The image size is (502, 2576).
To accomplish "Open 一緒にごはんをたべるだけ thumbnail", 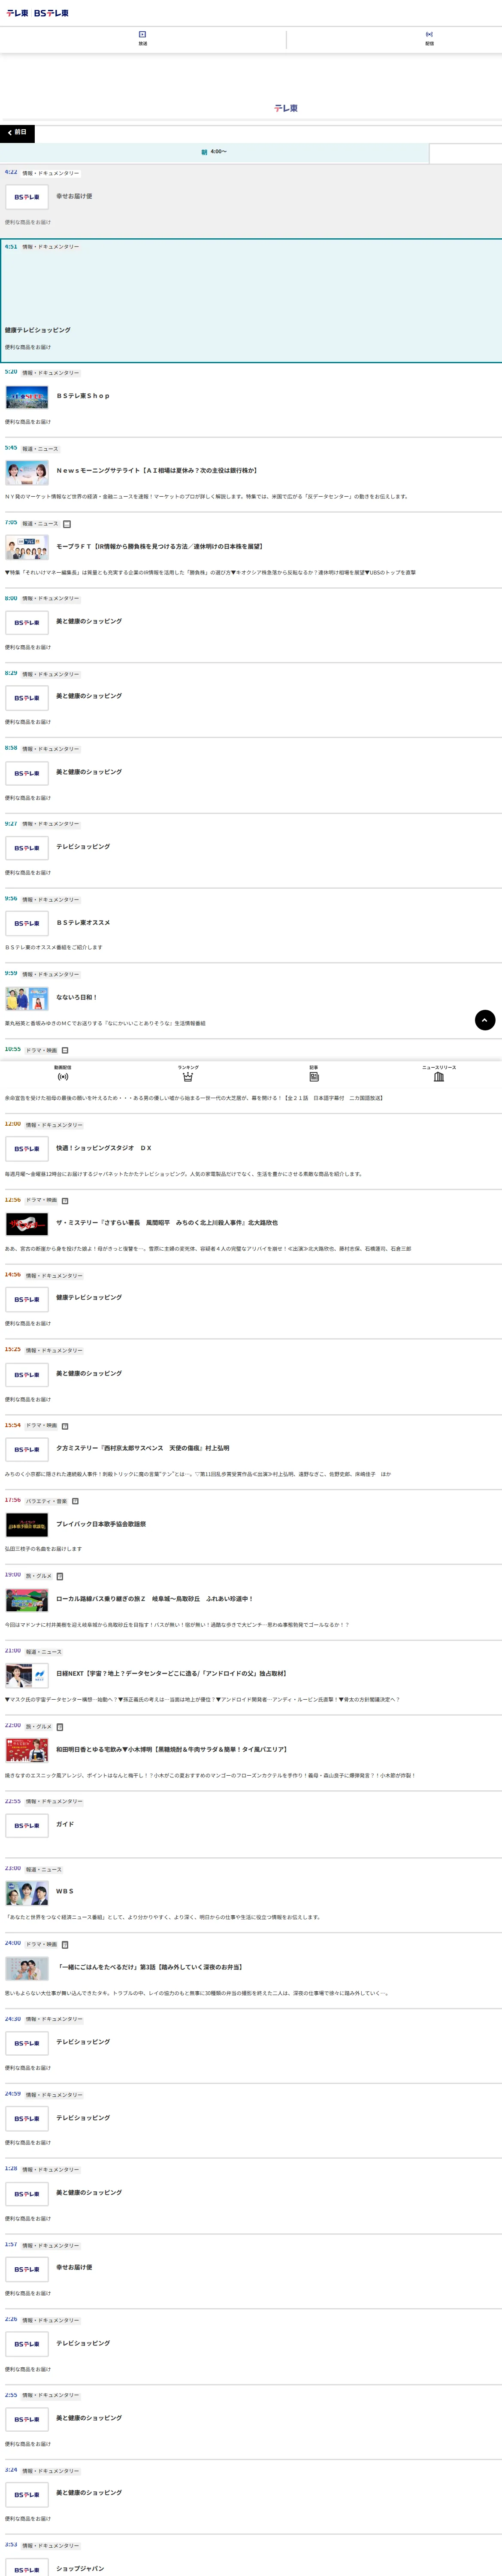I will coord(27,1968).
